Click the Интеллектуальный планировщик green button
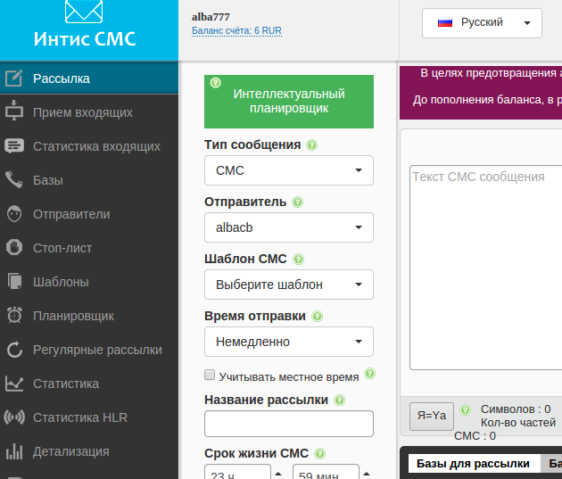 pyautogui.click(x=289, y=101)
